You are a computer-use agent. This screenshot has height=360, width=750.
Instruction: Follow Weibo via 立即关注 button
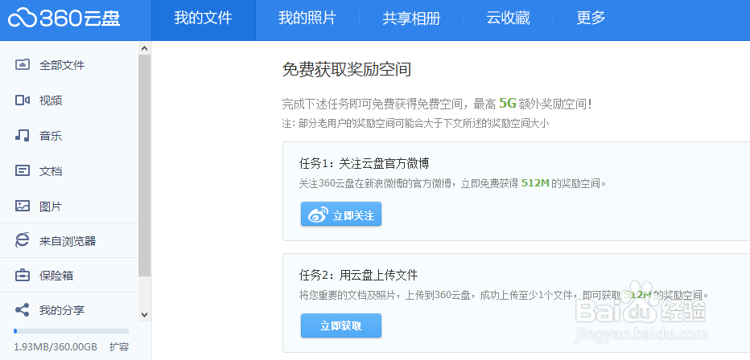(x=341, y=214)
